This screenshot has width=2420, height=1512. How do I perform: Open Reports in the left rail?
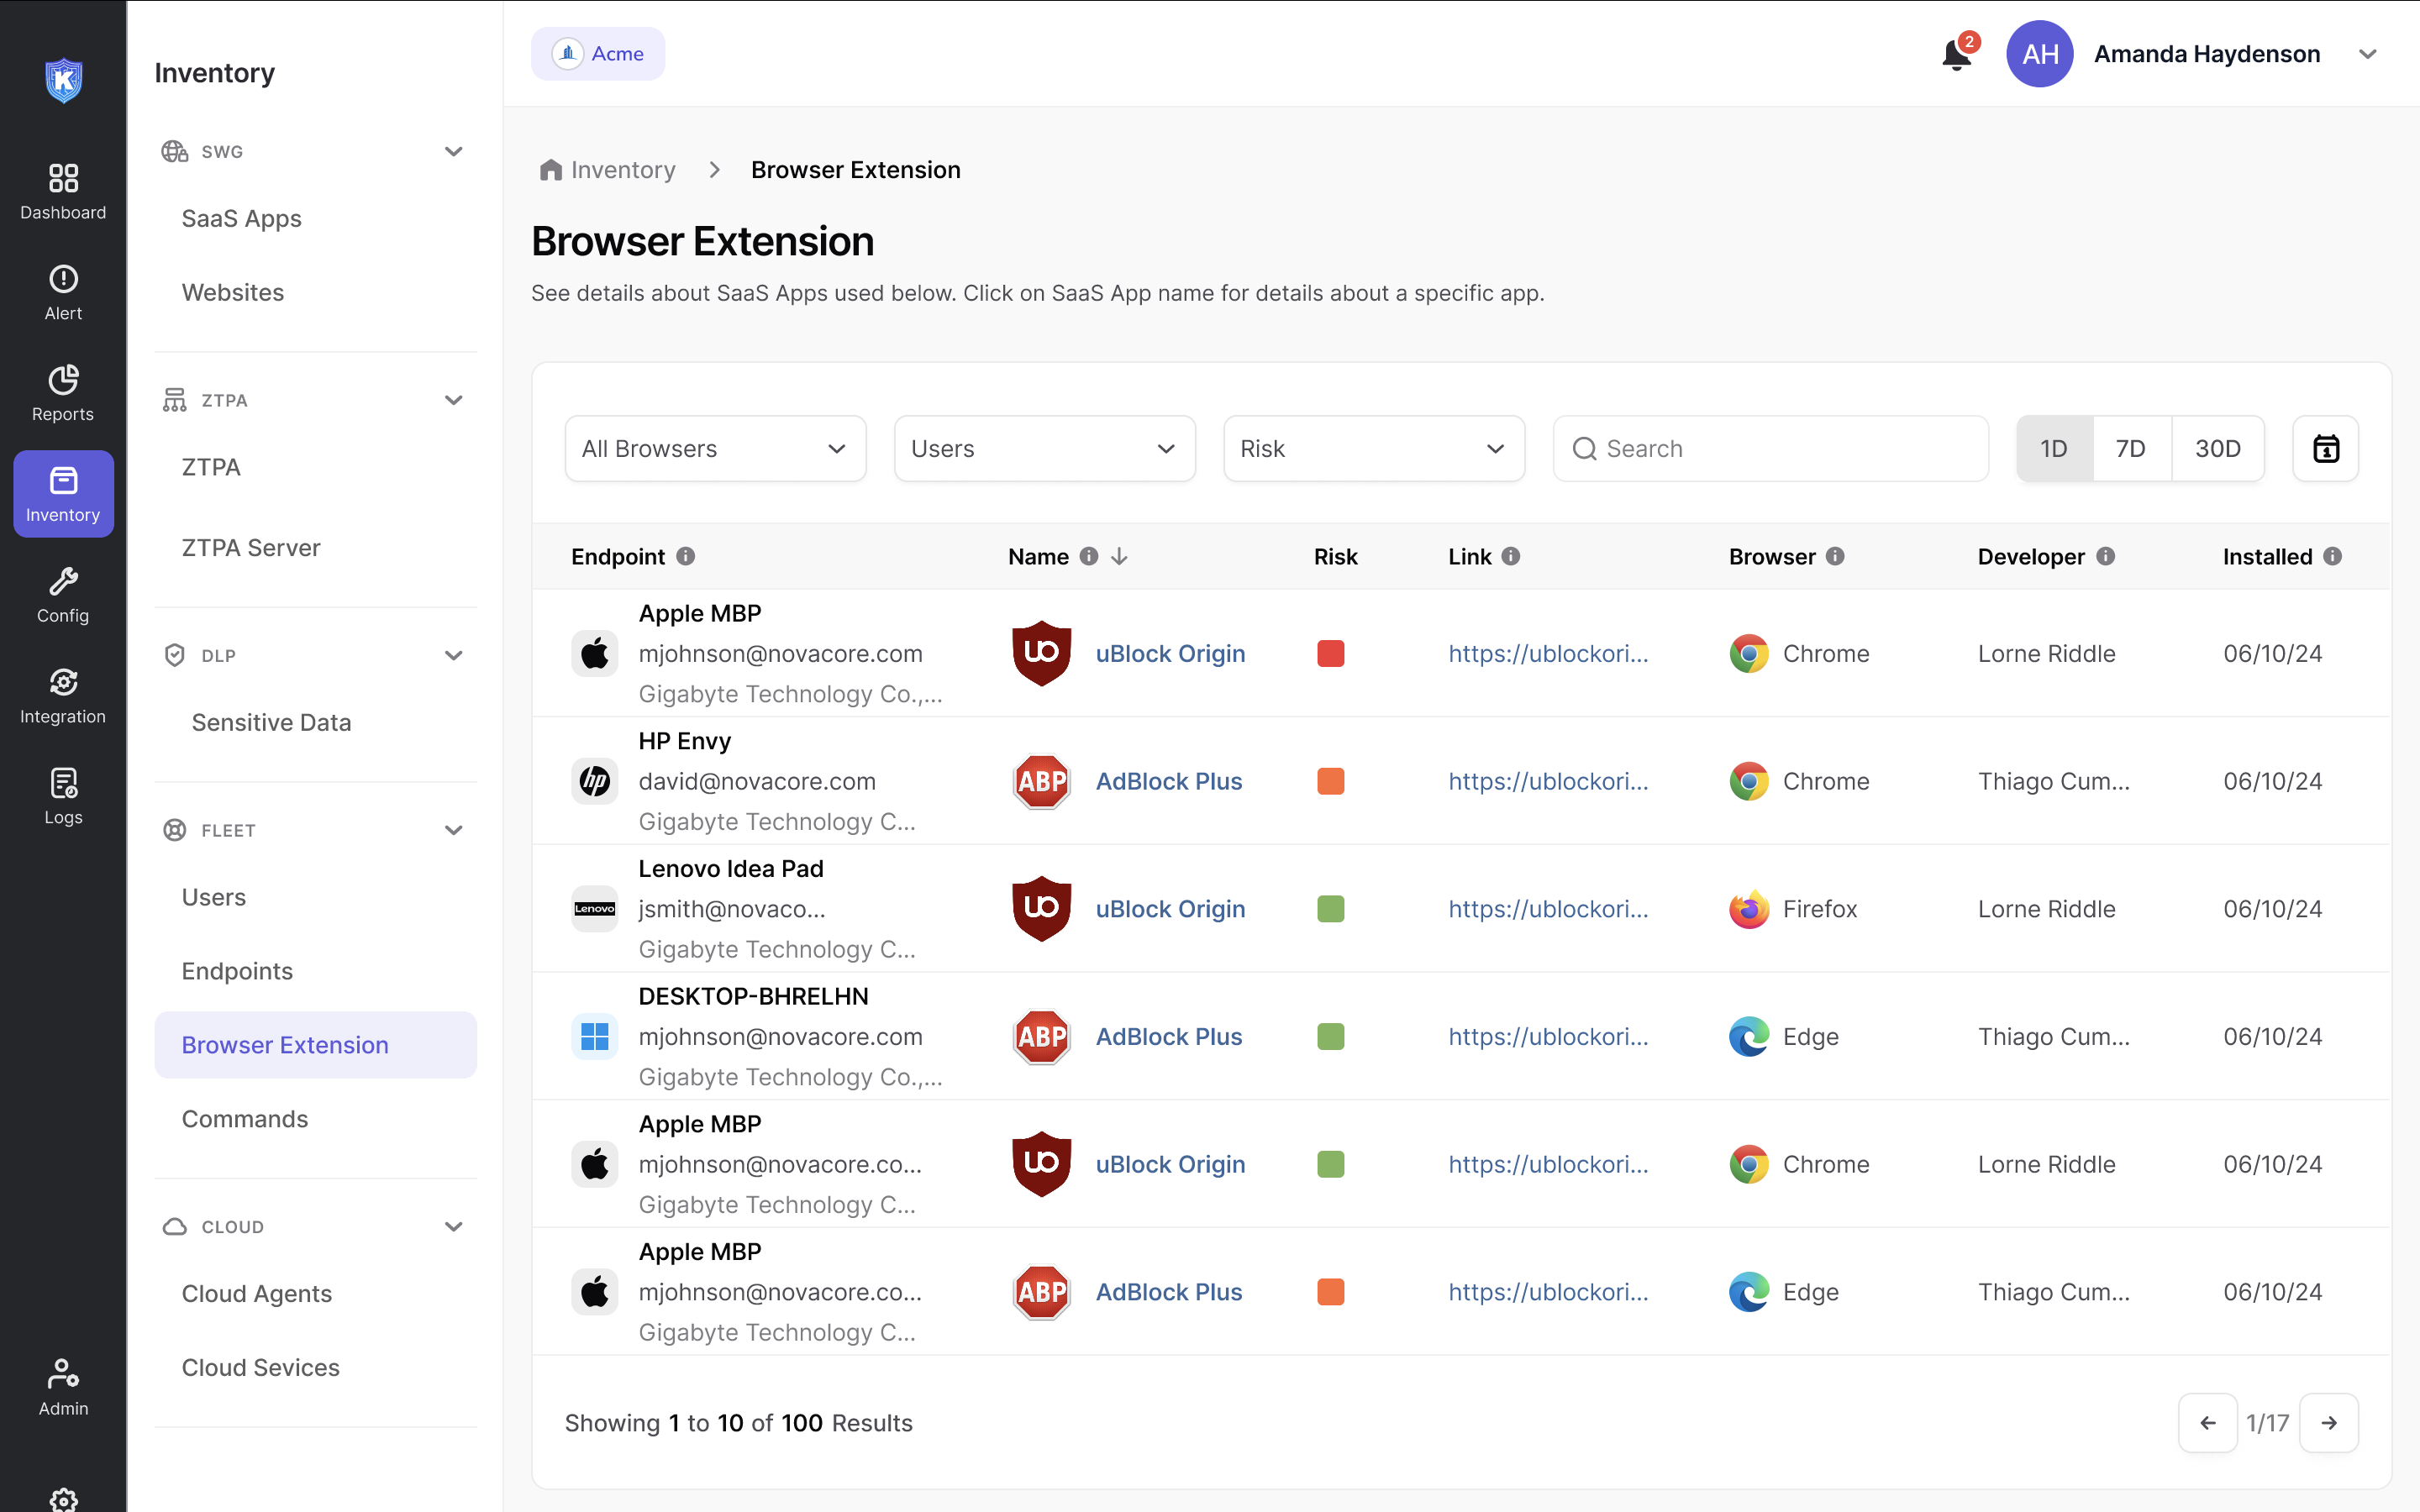click(x=63, y=393)
